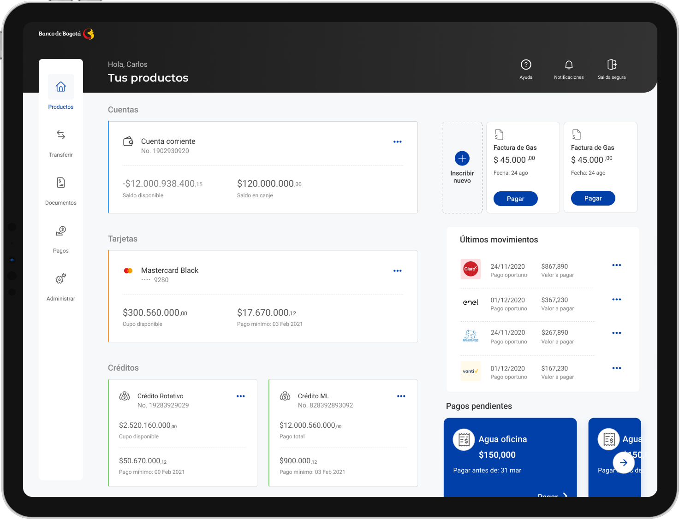Click the Salida segura logout icon
This screenshot has height=519, width=679.
pyautogui.click(x=612, y=65)
